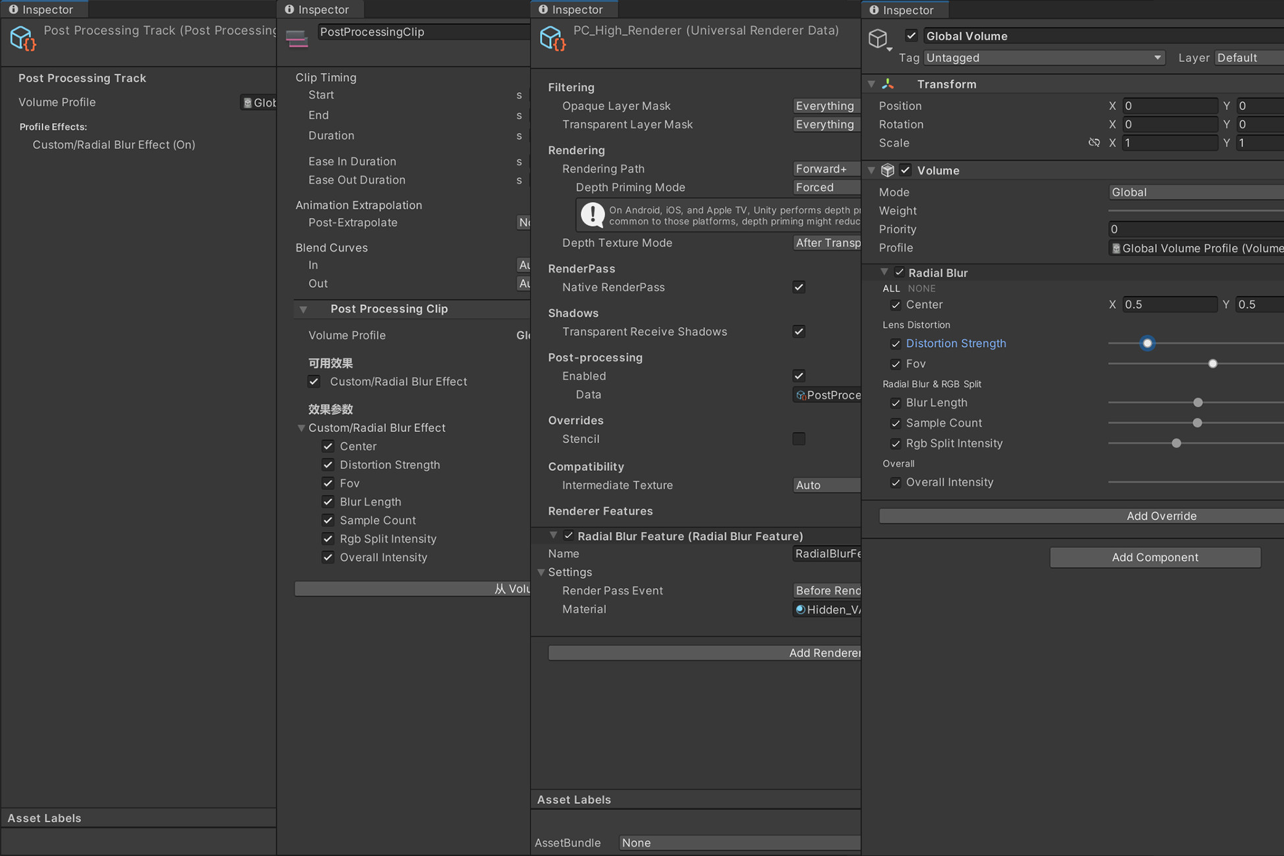Open the Rendering Path dropdown
Viewport: 1284px width, 856px height.
tap(826, 169)
